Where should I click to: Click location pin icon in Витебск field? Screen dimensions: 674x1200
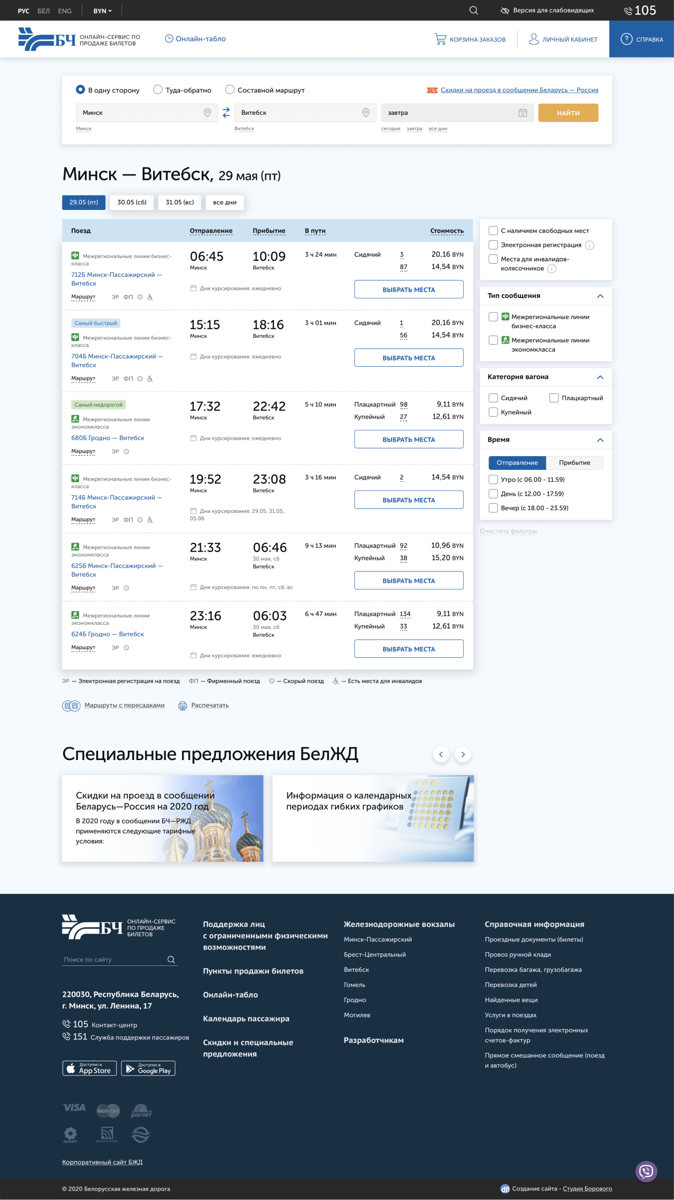pos(366,113)
